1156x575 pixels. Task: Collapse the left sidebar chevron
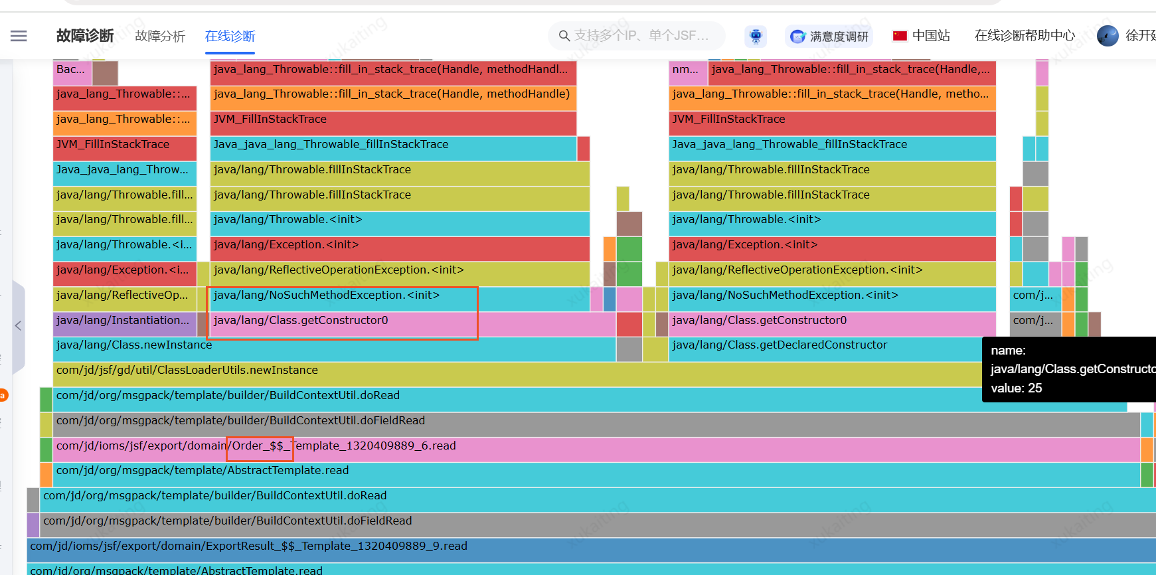[18, 325]
